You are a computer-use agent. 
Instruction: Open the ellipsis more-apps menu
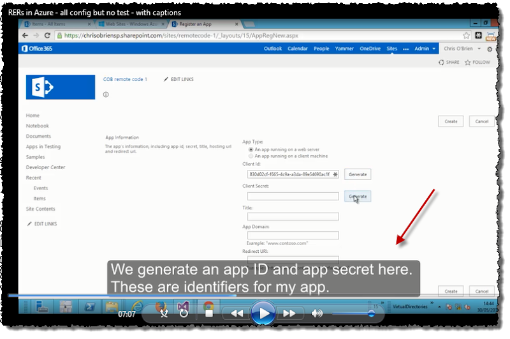[406, 49]
